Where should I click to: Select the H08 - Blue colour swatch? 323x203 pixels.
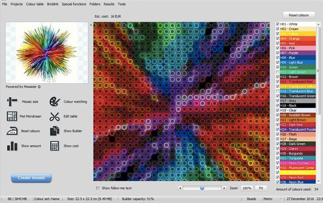click(x=298, y=58)
